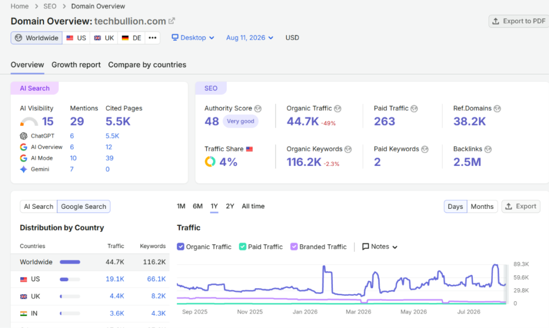Click the Worldwide traffic share bar
This screenshot has width=549, height=328.
(x=70, y=262)
